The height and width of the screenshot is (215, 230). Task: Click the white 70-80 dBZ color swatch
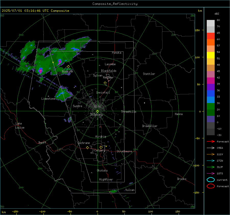tap(211, 23)
